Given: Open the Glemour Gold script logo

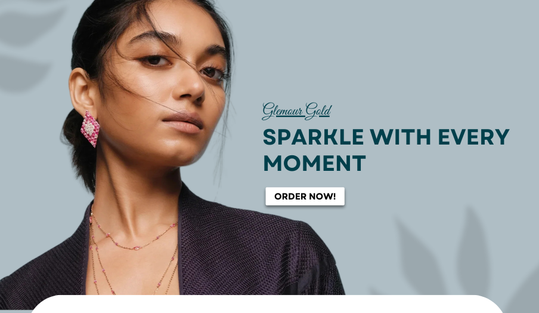Looking at the screenshot, I should (297, 111).
